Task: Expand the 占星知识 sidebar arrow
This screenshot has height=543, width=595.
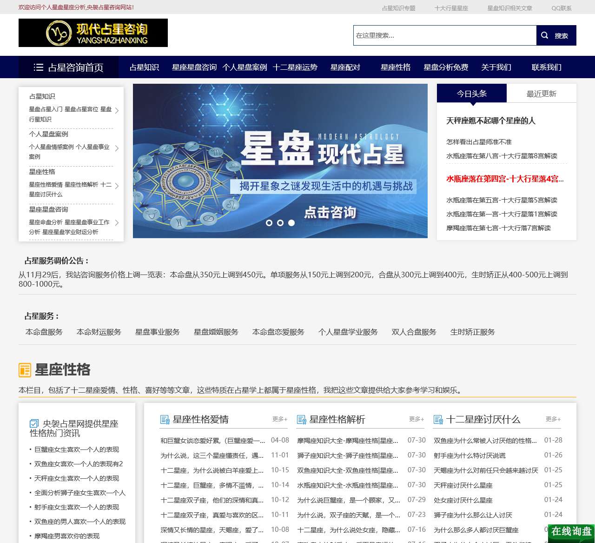Action: click(117, 111)
